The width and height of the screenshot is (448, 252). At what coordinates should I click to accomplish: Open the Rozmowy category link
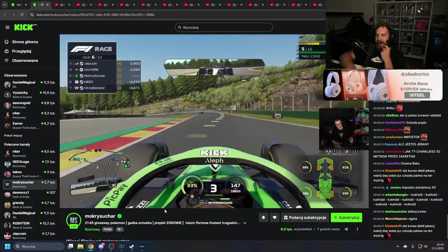click(x=92, y=230)
